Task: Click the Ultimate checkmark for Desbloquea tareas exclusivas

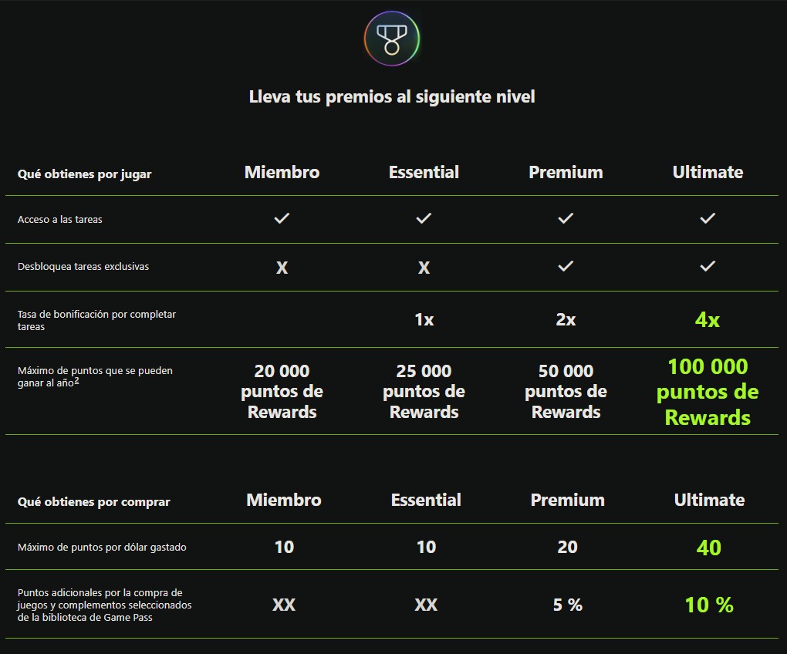Action: tap(708, 266)
